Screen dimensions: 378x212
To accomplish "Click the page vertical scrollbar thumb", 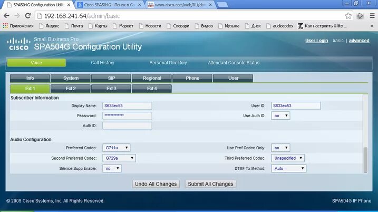I will 365,160.
